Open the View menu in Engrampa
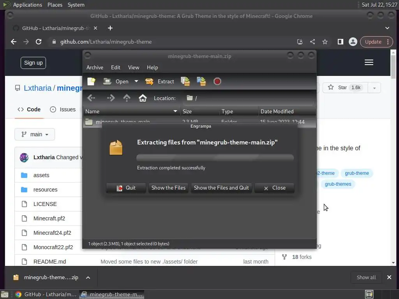399x299 pixels. (134, 67)
